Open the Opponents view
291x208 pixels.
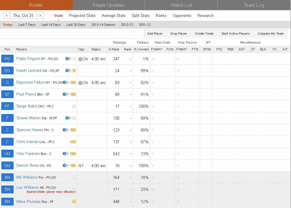(182, 15)
